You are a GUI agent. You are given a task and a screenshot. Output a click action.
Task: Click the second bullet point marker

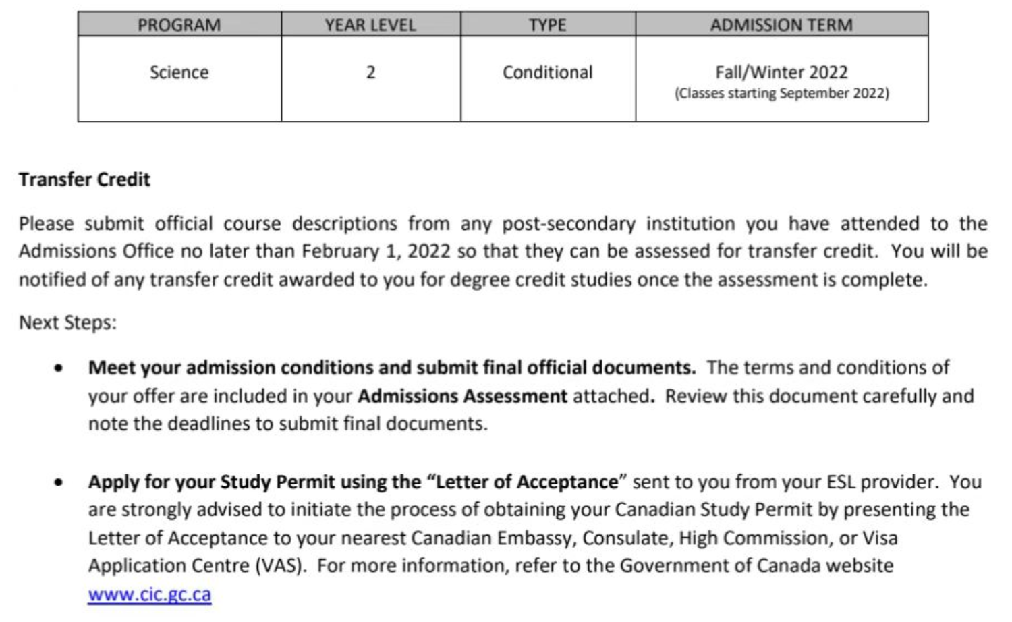click(x=59, y=482)
